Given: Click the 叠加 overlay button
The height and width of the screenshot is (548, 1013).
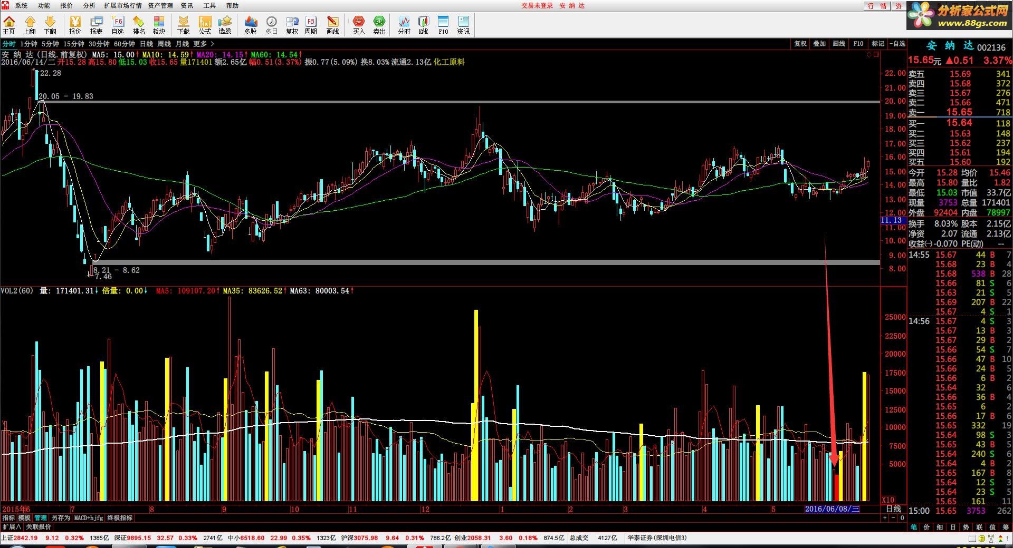Looking at the screenshot, I should pos(819,44).
